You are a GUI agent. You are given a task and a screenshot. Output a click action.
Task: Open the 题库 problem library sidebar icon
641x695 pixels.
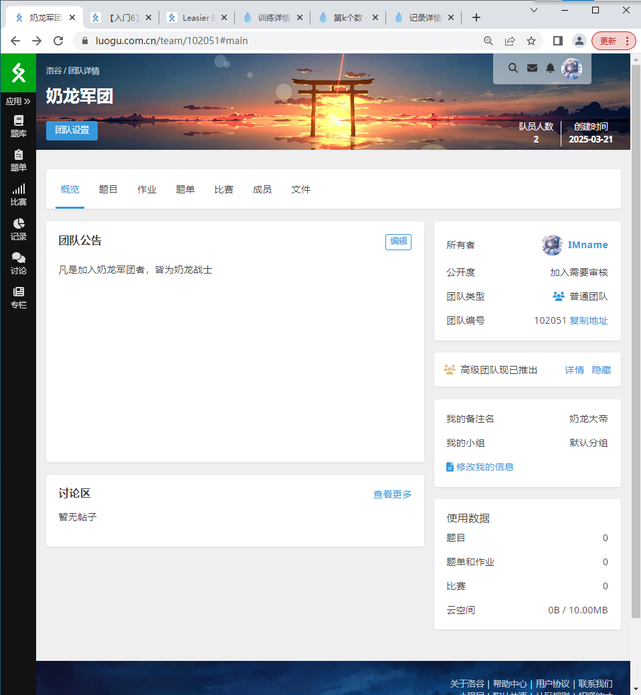click(18, 126)
